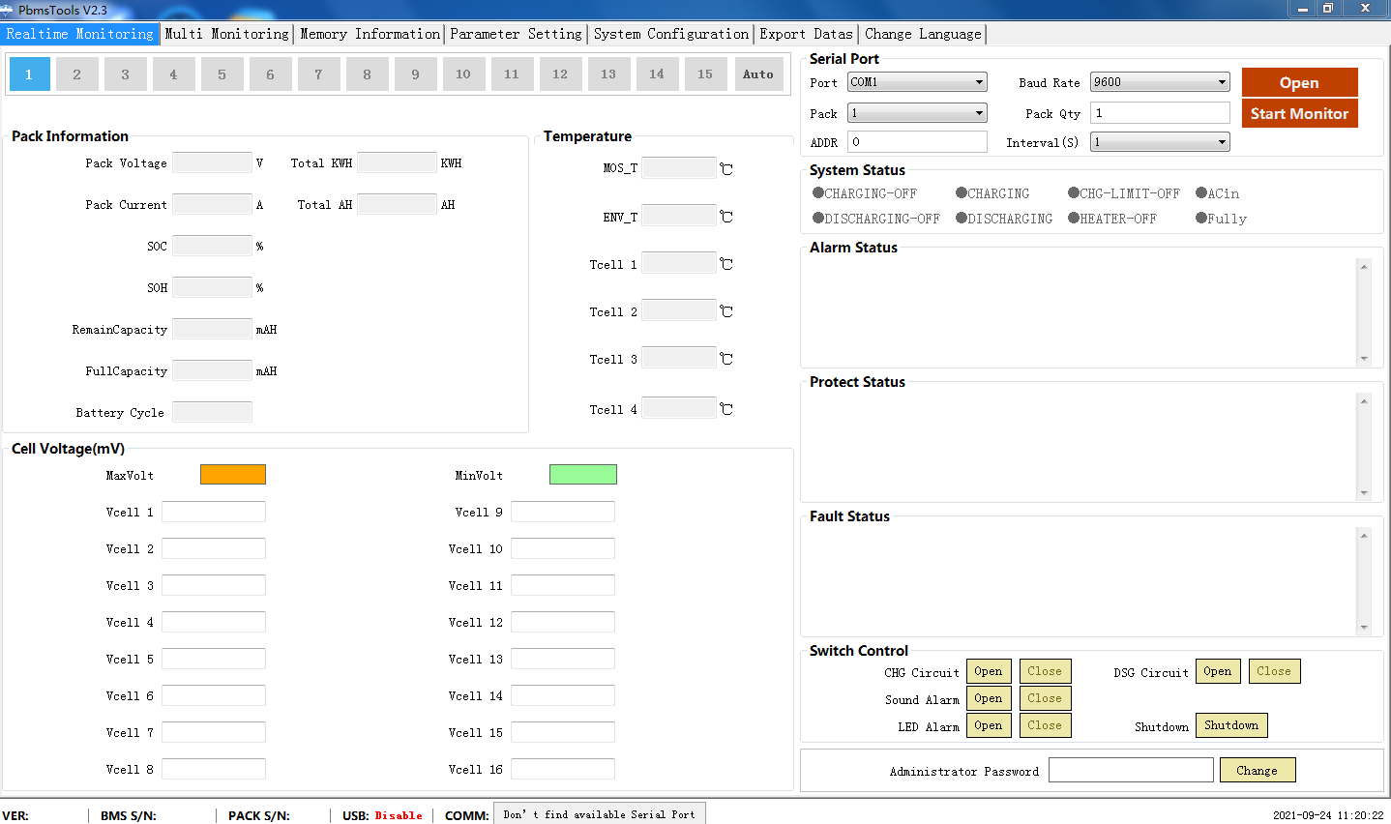1391x824 pixels.
Task: Click the ACin status indicator dot
Action: (1201, 192)
